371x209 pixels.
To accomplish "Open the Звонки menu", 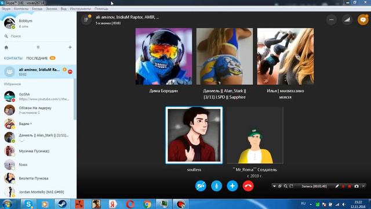I will point(52,9).
